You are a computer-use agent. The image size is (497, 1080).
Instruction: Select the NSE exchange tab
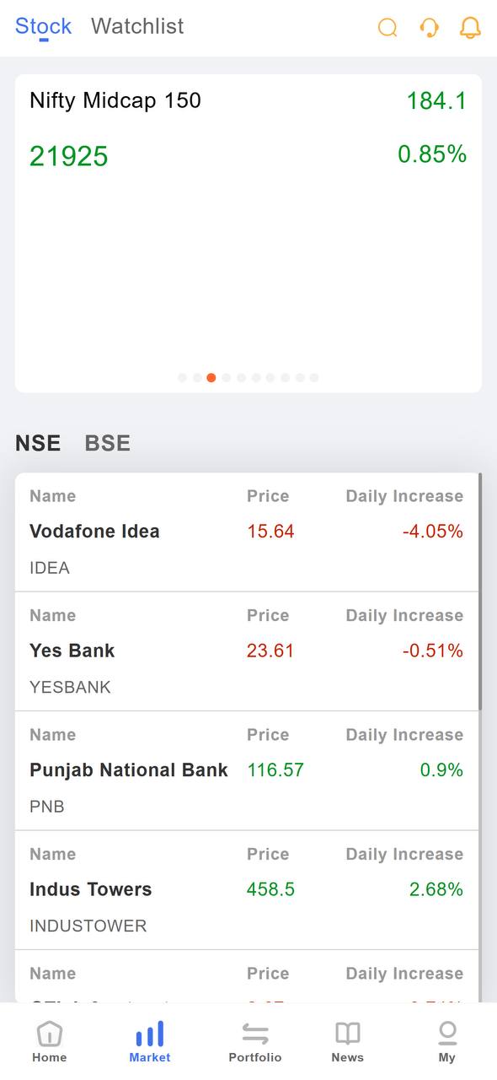click(x=38, y=443)
